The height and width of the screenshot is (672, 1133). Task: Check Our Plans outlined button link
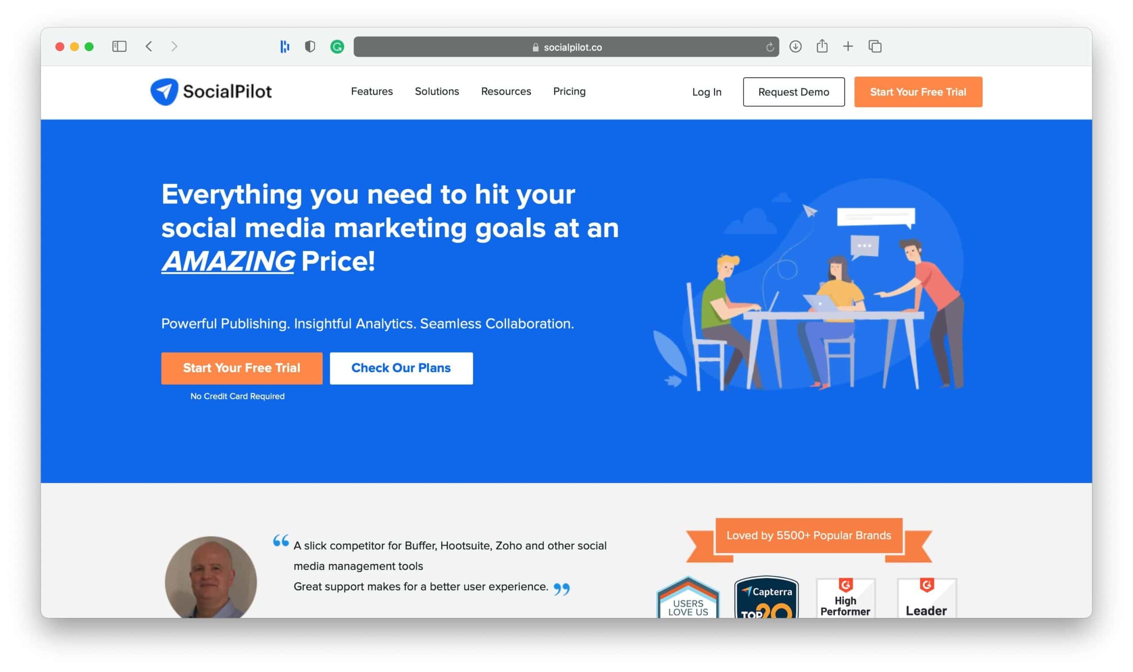tap(401, 368)
